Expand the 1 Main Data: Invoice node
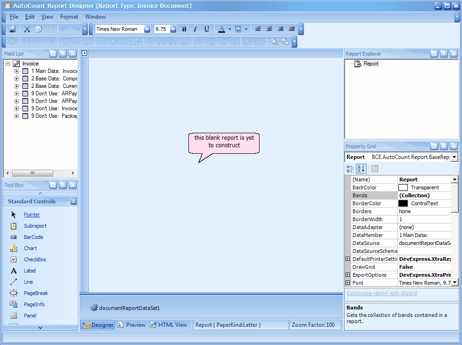The image size is (462, 345). click(x=16, y=71)
